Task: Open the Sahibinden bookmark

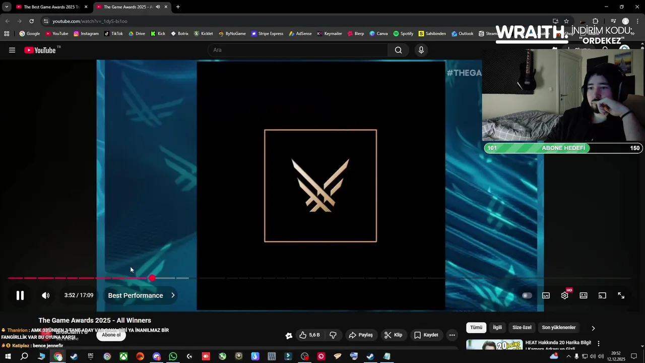Action: coord(432,34)
